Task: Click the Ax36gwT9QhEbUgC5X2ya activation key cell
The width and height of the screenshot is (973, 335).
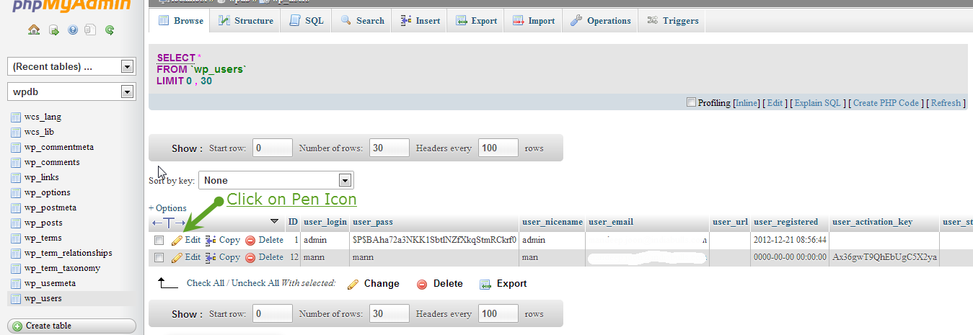Action: (884, 257)
